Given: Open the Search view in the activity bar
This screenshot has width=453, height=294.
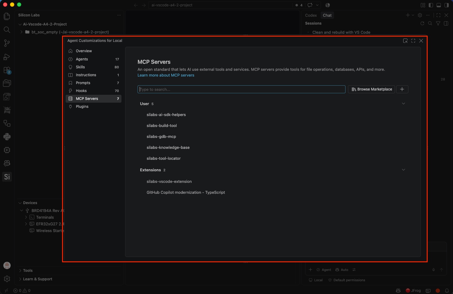Looking at the screenshot, I should coord(7,29).
